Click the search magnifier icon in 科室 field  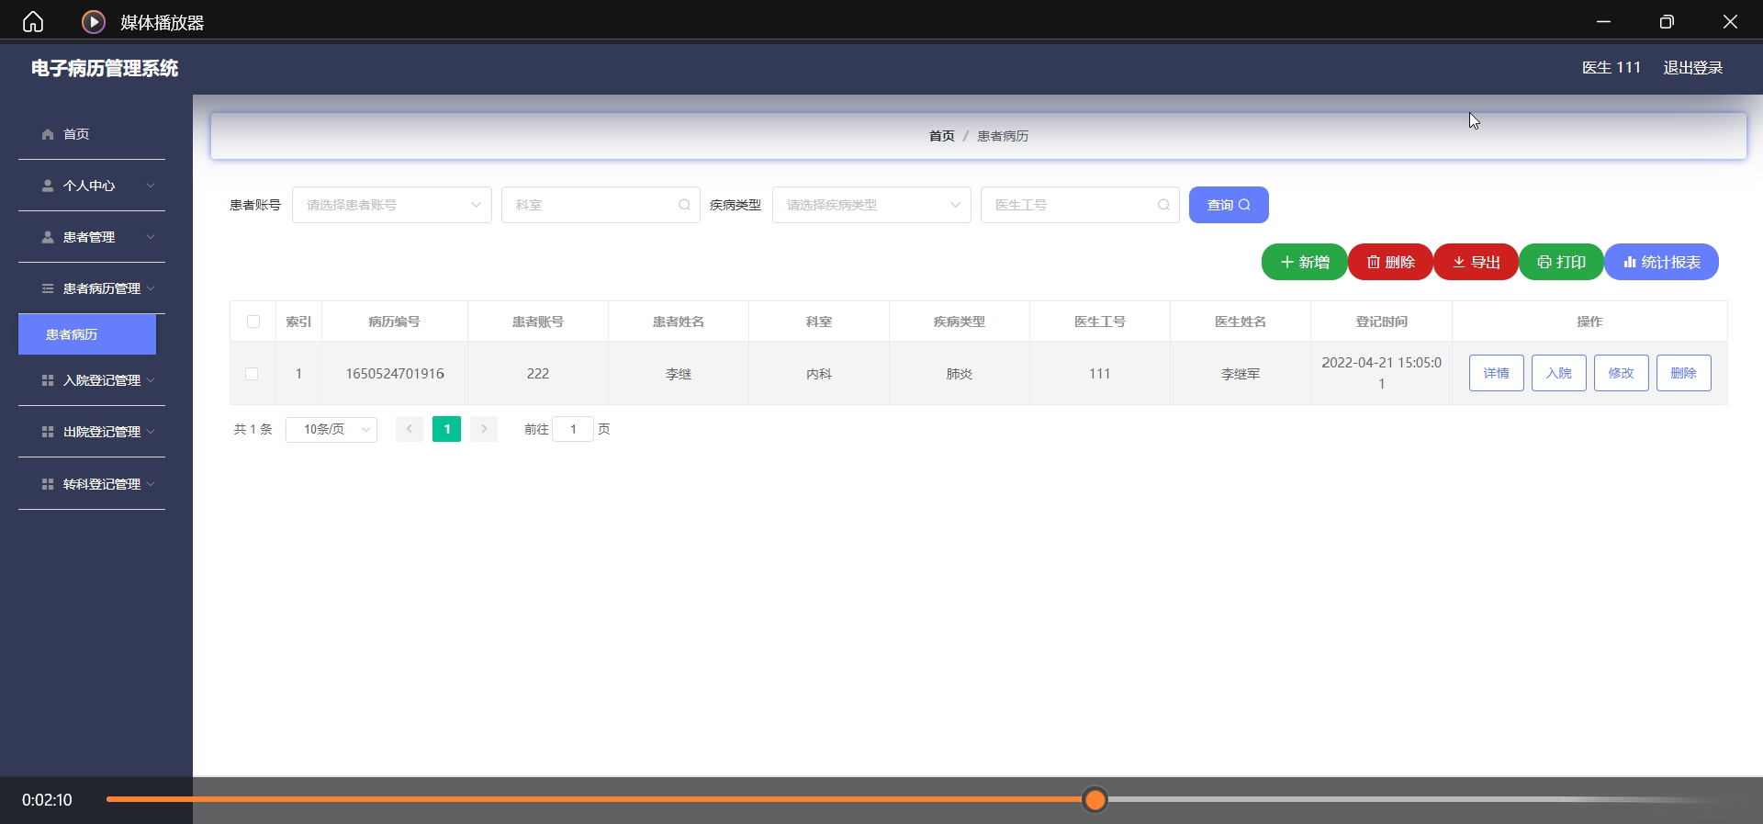684,205
